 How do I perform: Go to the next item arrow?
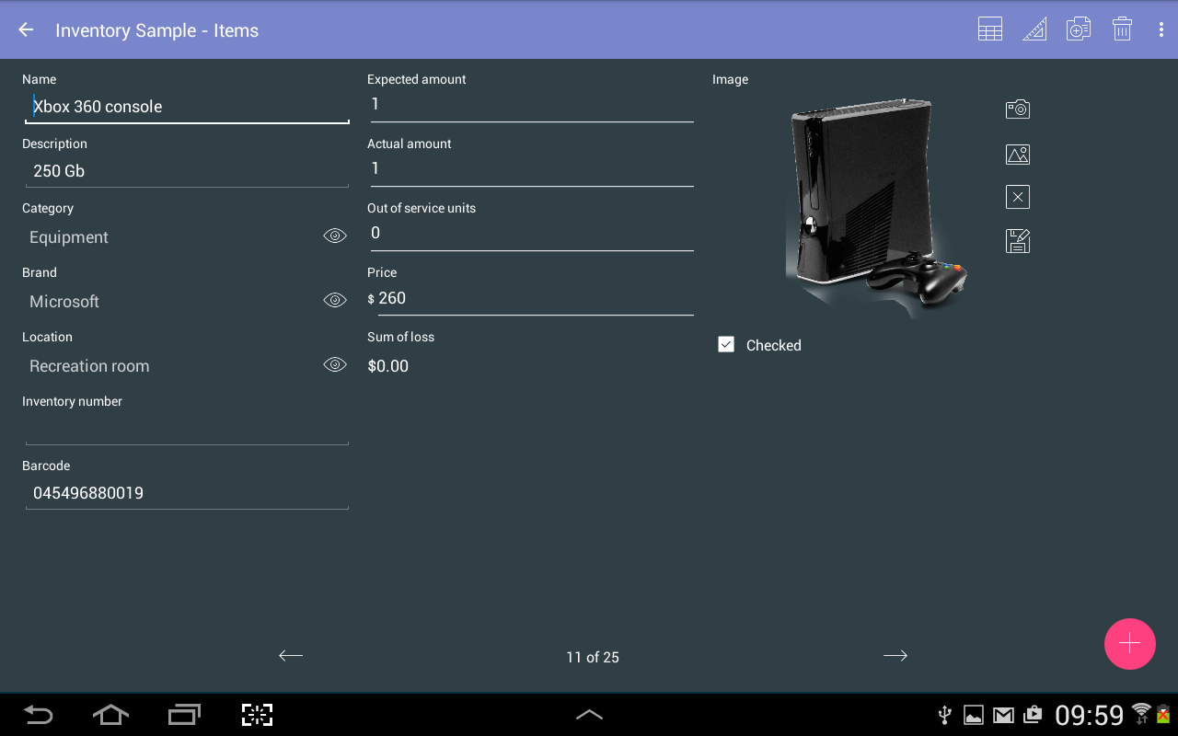[895, 655]
